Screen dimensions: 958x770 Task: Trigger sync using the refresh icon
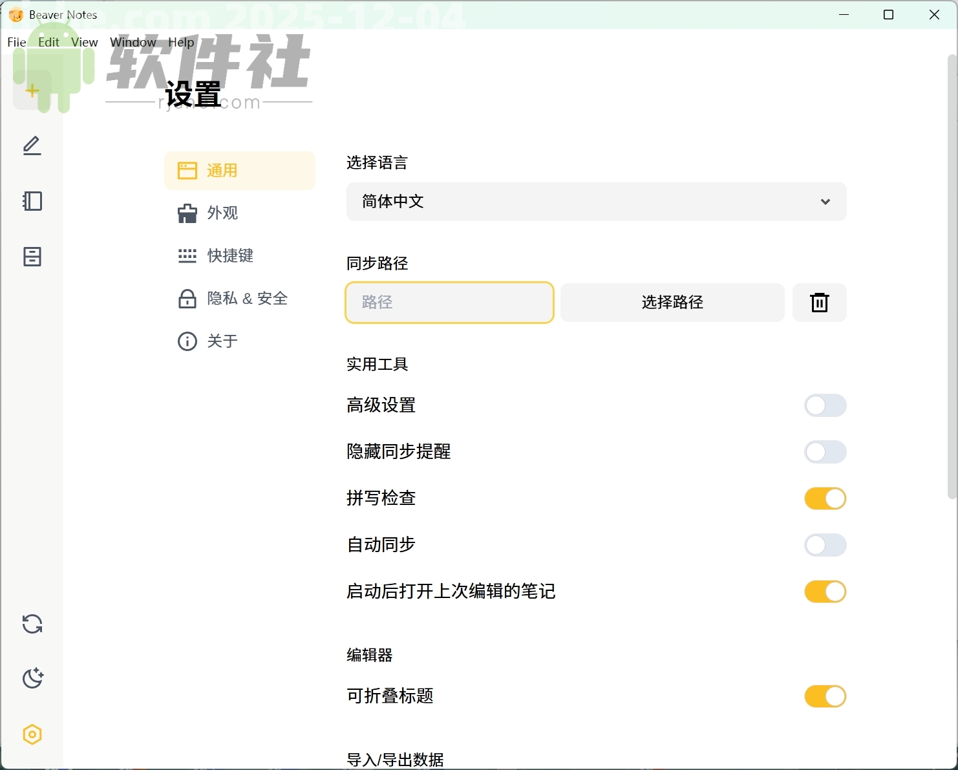(x=32, y=624)
